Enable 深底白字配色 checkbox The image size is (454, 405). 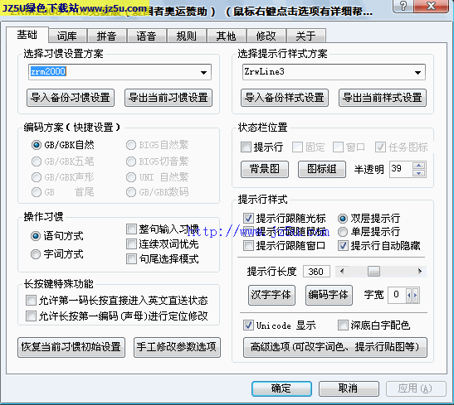tap(343, 325)
